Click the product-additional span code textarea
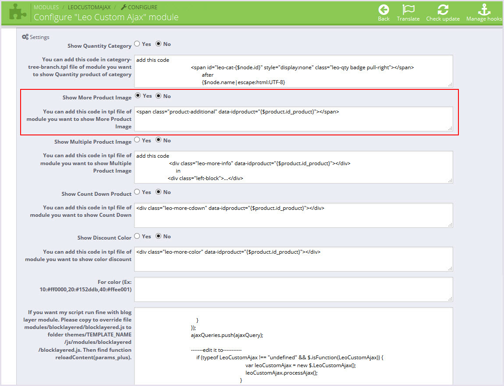Screen dimensions: 504x386 (294, 119)
